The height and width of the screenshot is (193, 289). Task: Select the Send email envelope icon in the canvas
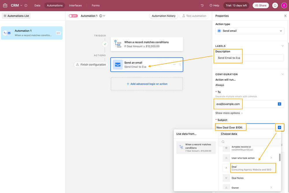117,64
